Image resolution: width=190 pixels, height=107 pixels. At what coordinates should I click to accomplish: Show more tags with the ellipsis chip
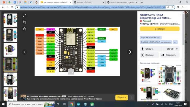pos(175,42)
